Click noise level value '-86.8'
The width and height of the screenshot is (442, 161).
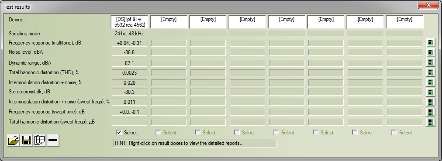click(129, 52)
